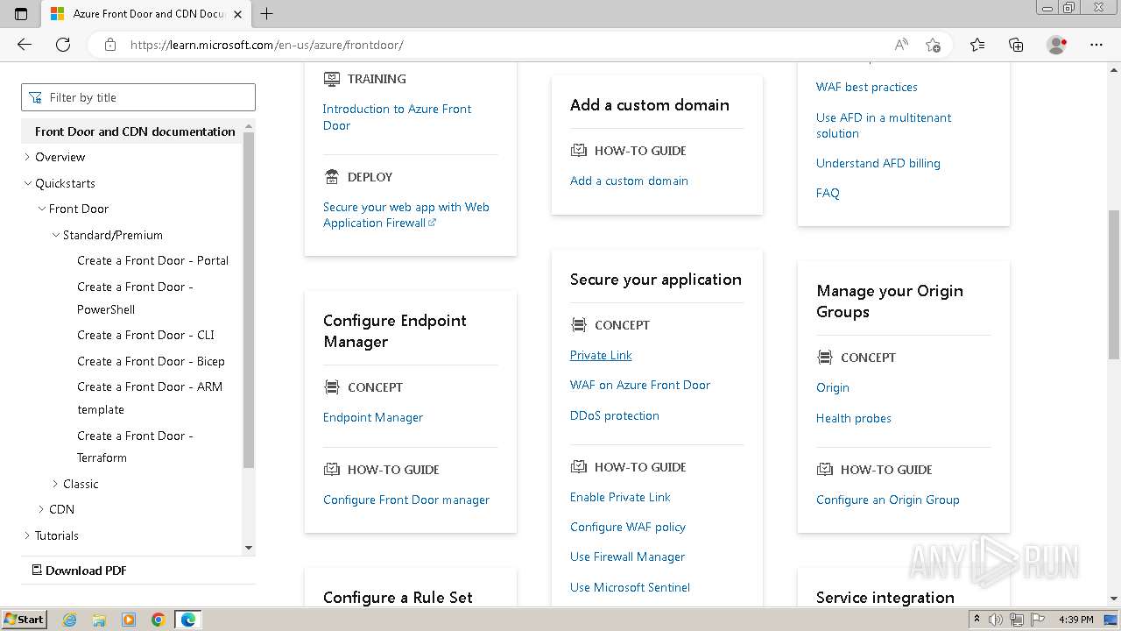Select the Edge taskbar icon
The width and height of the screenshot is (1121, 631).
[x=188, y=620]
